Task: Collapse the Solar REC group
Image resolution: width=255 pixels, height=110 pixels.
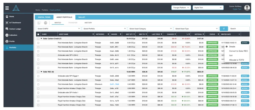Action: (x=41, y=72)
